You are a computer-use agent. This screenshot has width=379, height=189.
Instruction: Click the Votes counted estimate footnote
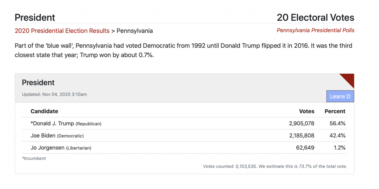[x=275, y=166]
